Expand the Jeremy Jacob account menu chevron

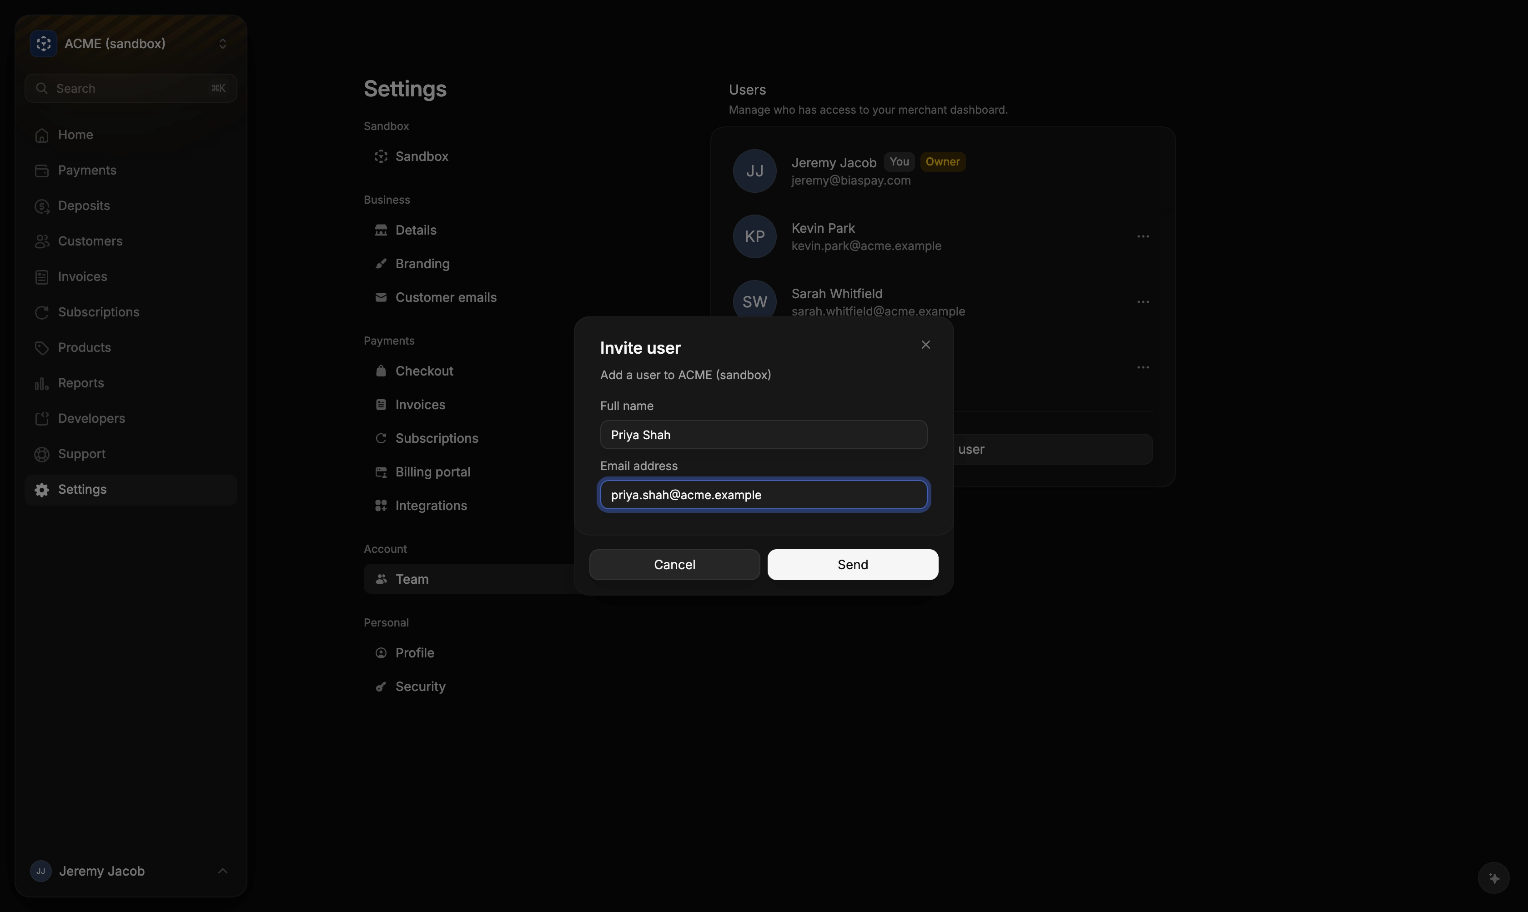point(222,871)
